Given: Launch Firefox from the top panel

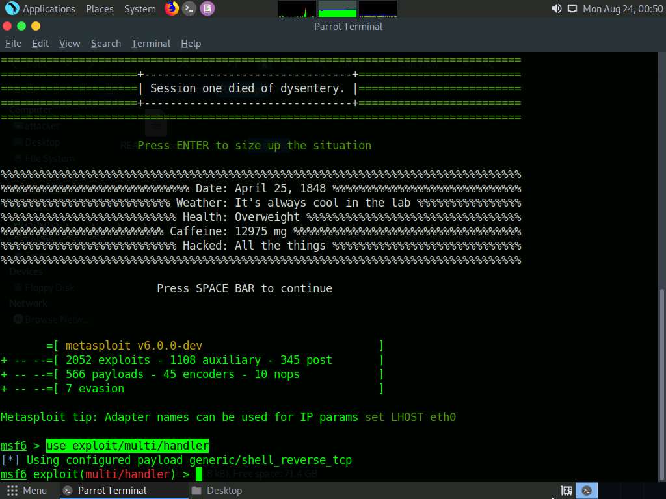Looking at the screenshot, I should tap(172, 8).
